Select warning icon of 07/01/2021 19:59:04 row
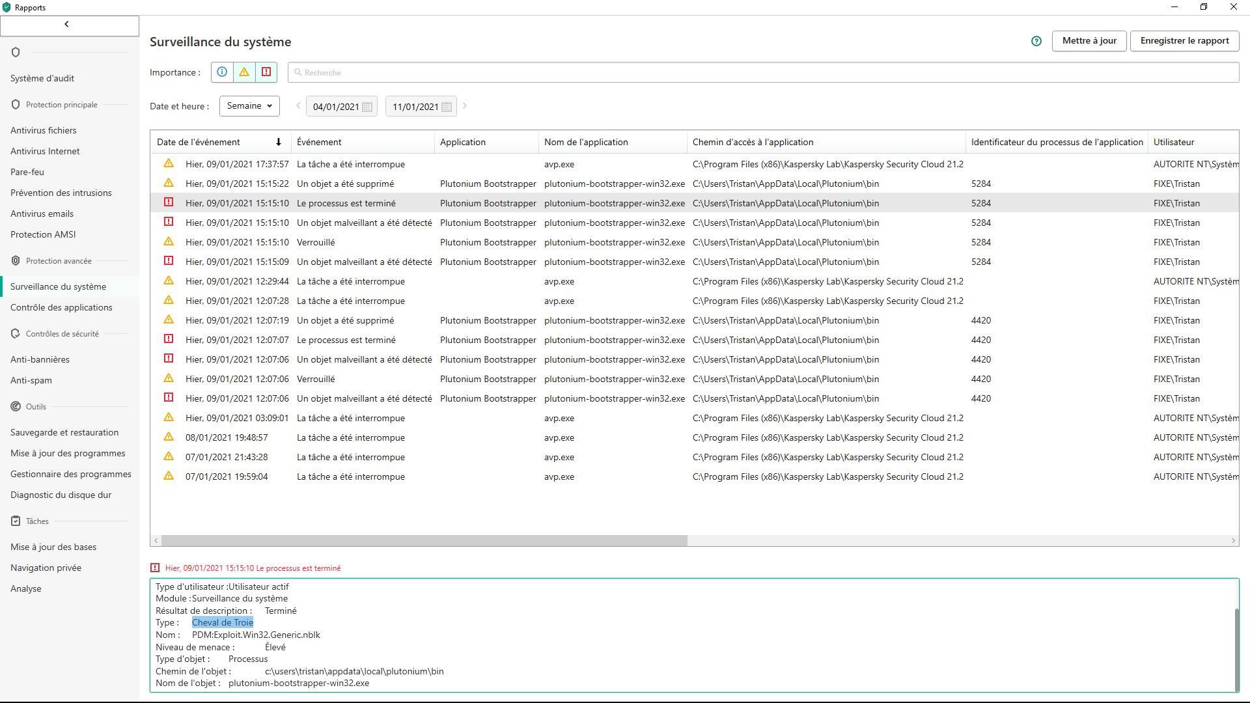The image size is (1250, 703). 169,476
